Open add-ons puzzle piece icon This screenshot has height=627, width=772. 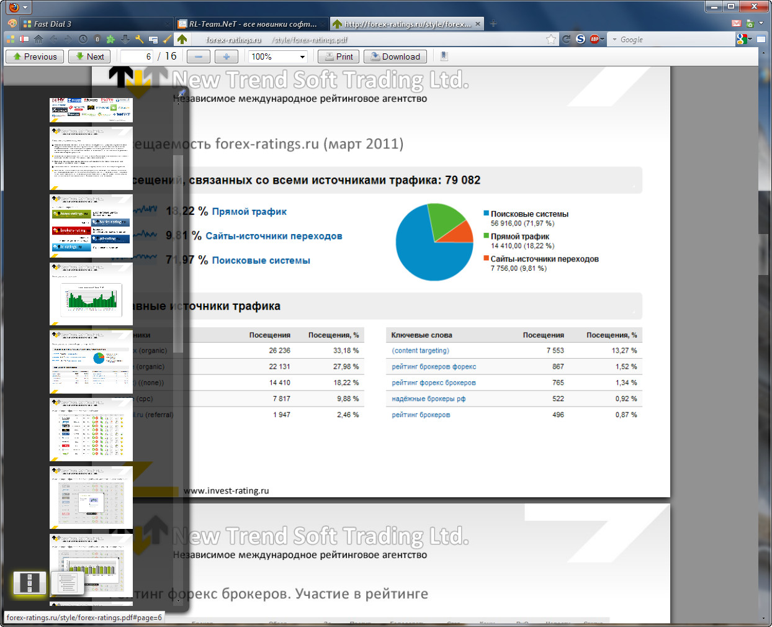pos(111,39)
